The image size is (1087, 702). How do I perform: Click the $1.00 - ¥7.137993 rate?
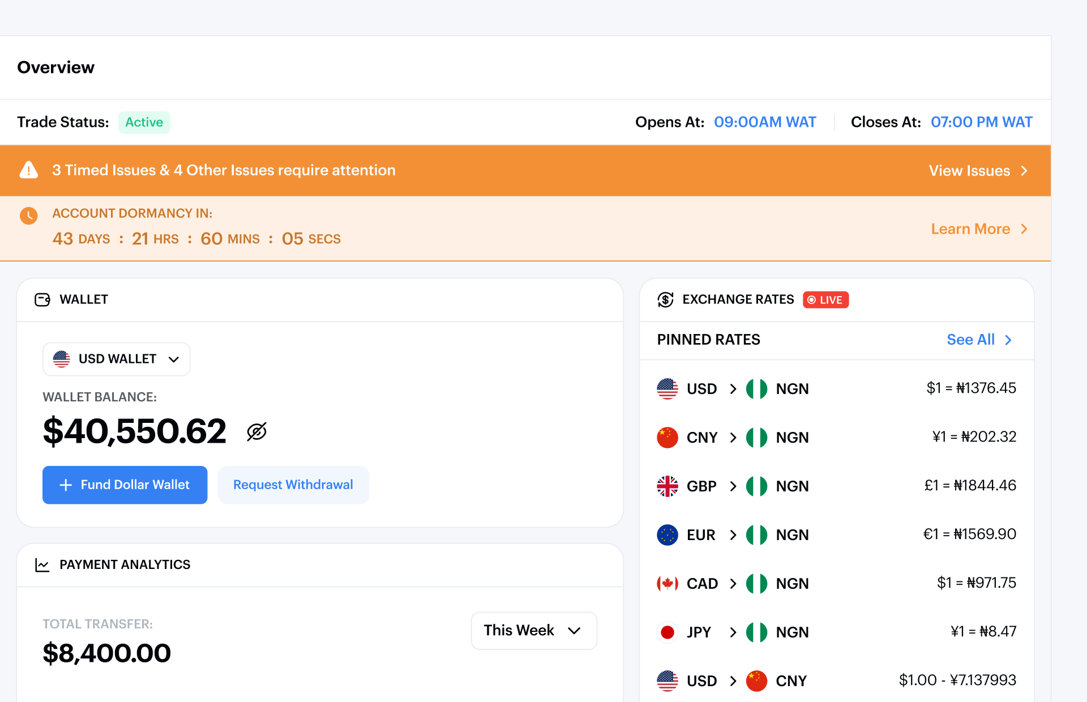(x=957, y=680)
